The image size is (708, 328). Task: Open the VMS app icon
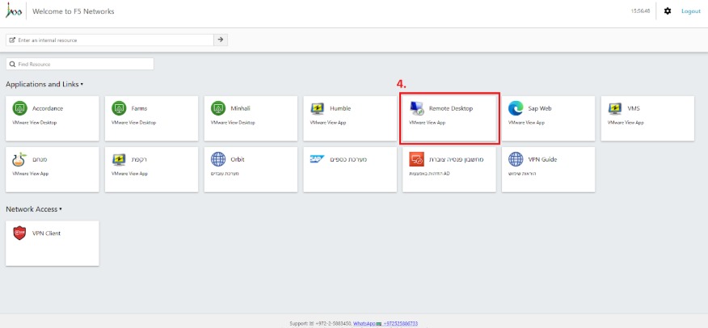pyautogui.click(x=615, y=108)
